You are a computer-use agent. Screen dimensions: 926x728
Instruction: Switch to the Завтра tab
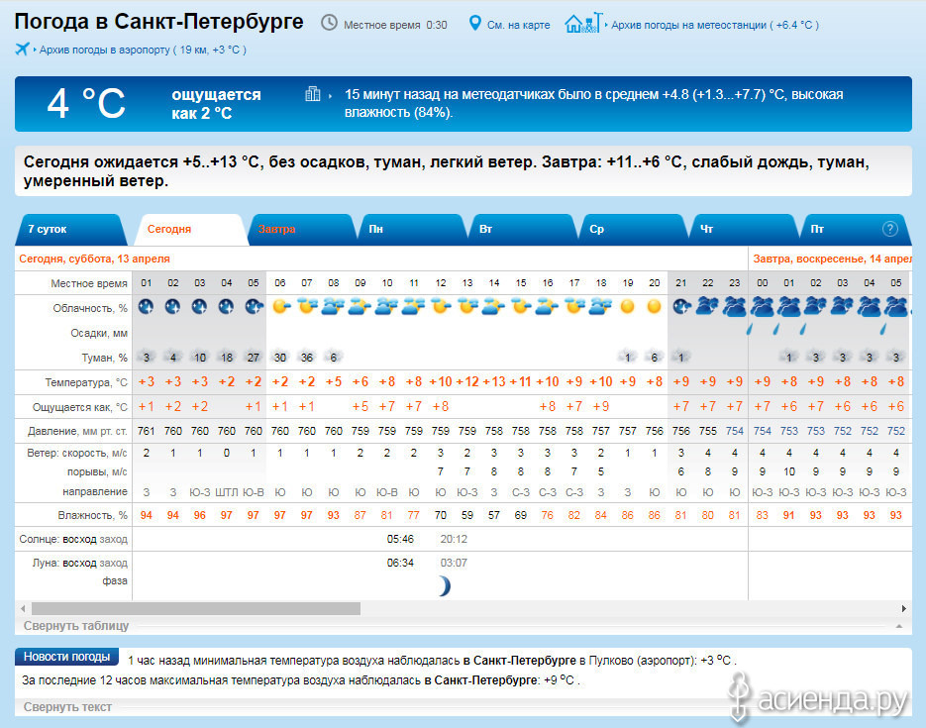(301, 229)
